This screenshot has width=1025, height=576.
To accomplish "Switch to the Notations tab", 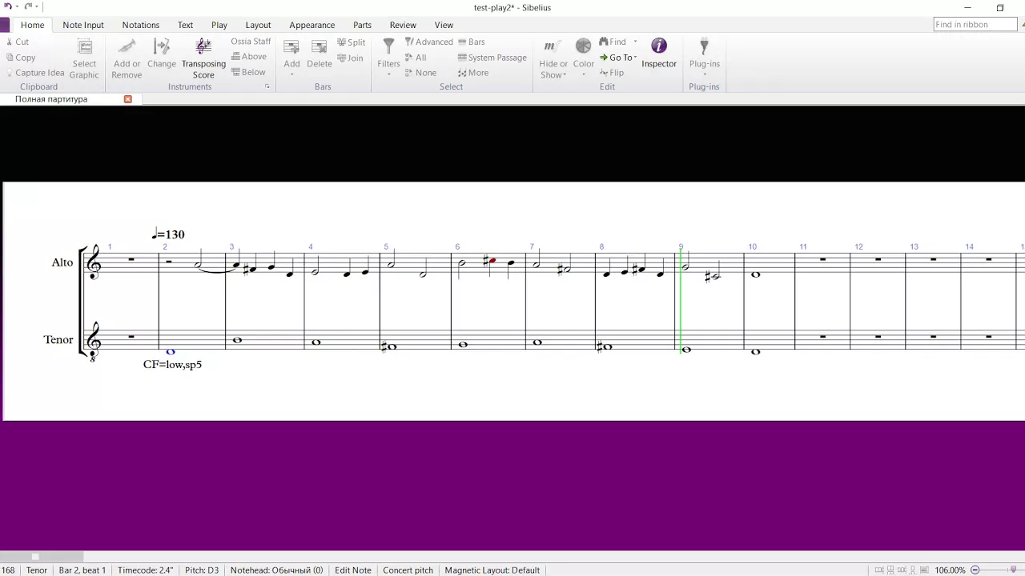I will point(141,25).
